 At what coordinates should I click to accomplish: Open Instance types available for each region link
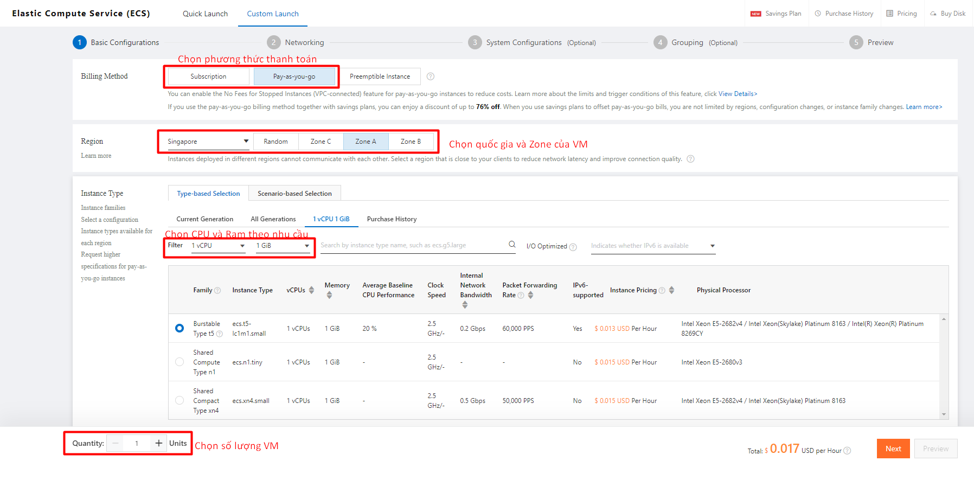(117, 237)
